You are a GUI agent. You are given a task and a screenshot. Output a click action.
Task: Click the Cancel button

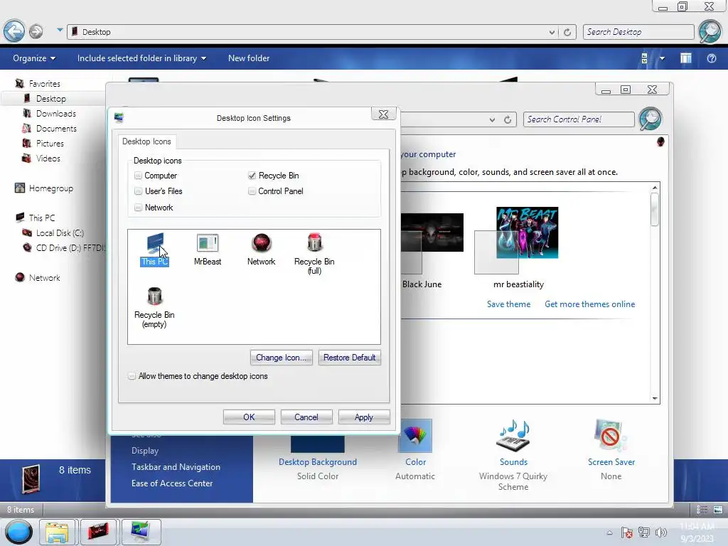pyautogui.click(x=306, y=417)
